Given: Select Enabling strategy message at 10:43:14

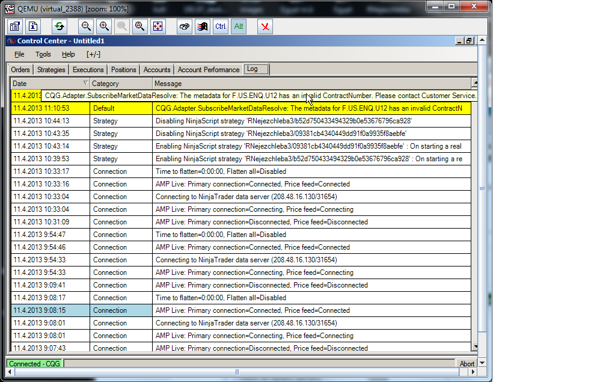Looking at the screenshot, I should (x=311, y=146).
